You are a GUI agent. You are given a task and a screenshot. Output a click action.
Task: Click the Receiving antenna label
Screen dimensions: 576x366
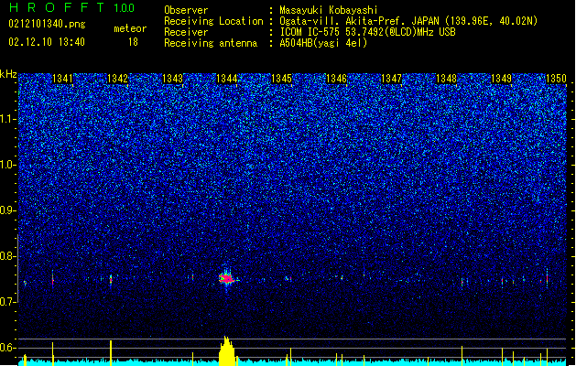[211, 43]
